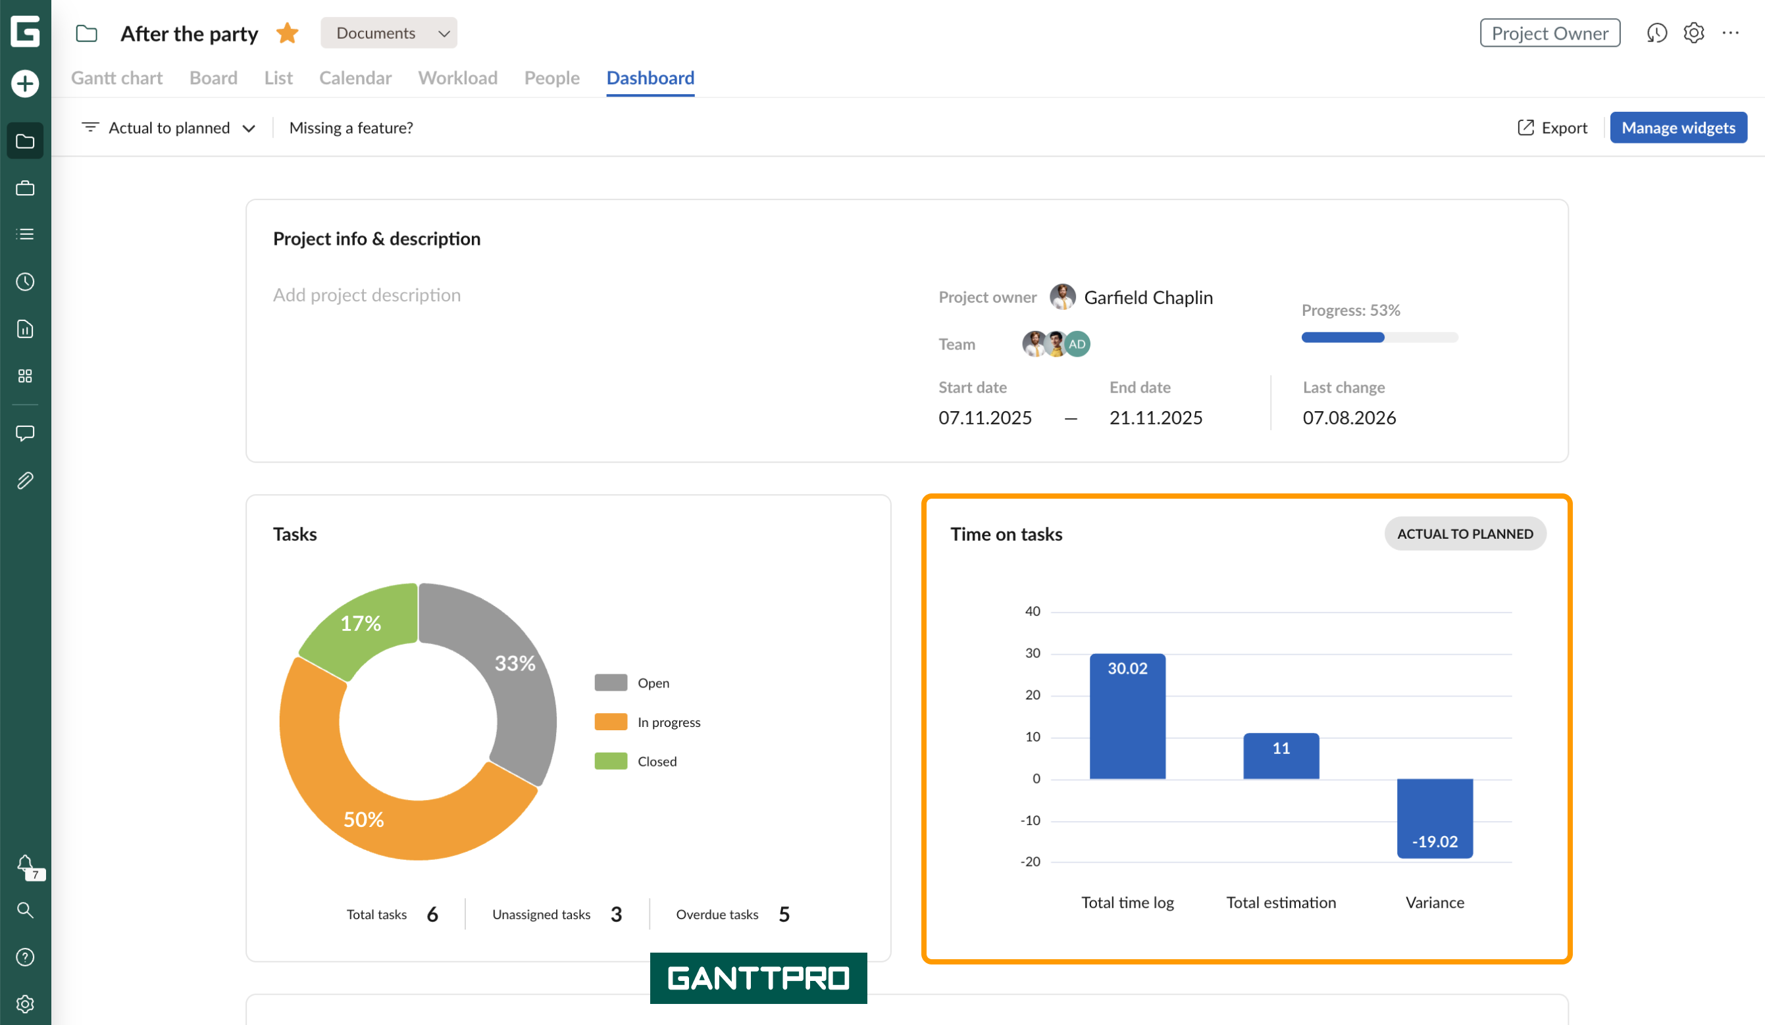Switch to the Workload tab
This screenshot has height=1025, width=1765.
[x=458, y=78]
